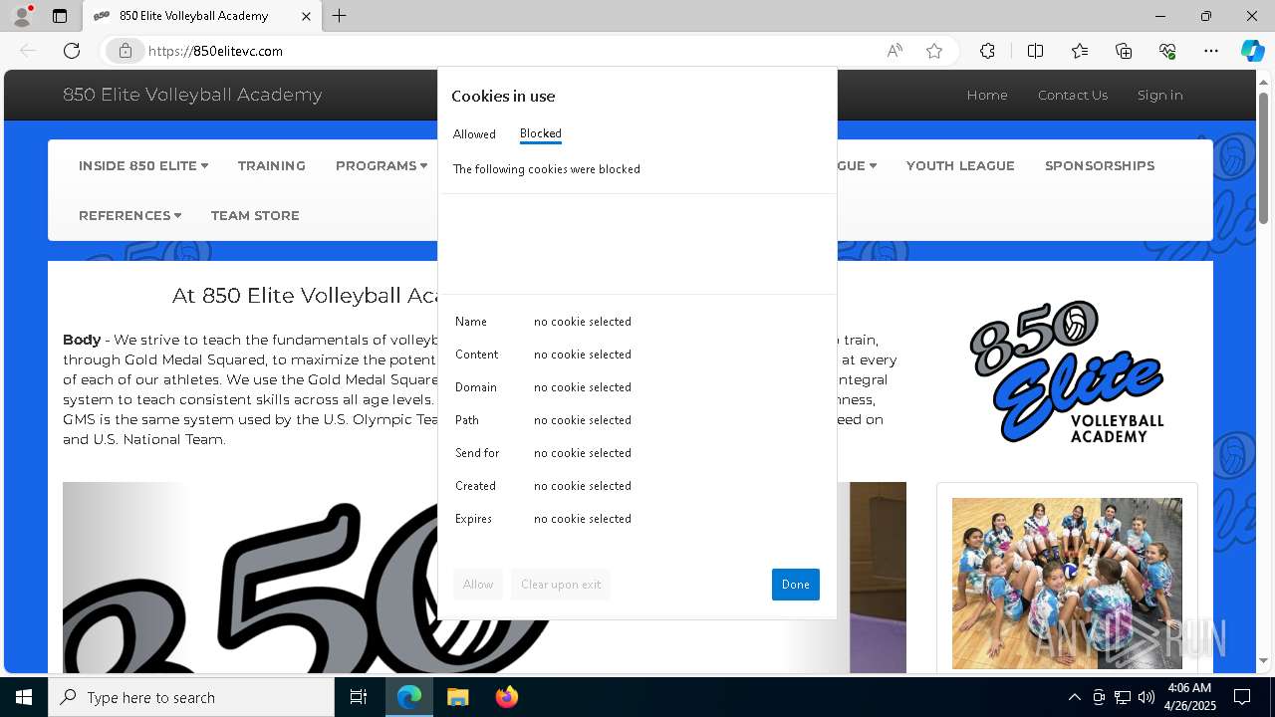Toggle Split screen view icon
Viewport: 1275px width, 717px height.
point(1035,51)
